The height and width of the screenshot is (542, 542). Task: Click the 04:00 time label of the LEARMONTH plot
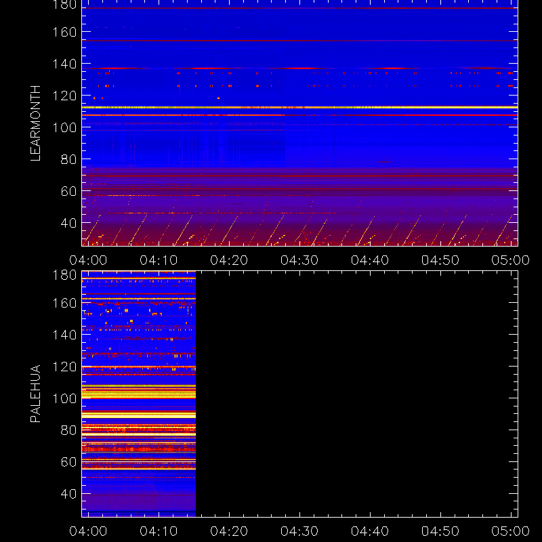[88, 260]
